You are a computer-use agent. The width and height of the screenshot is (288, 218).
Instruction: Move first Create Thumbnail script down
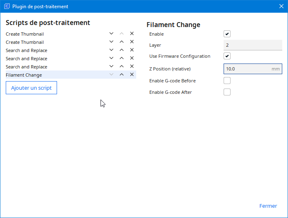coord(111,34)
